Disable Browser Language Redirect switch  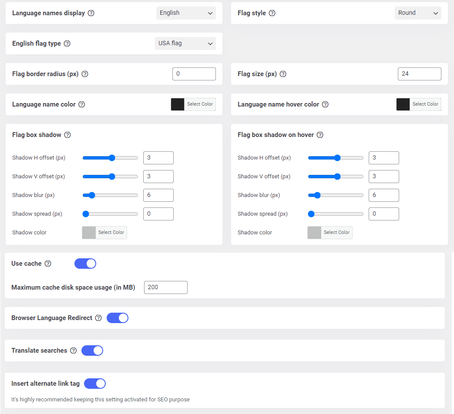pos(117,318)
